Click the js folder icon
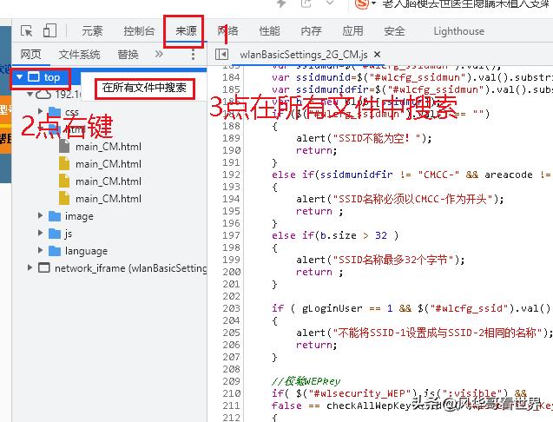 point(55,234)
